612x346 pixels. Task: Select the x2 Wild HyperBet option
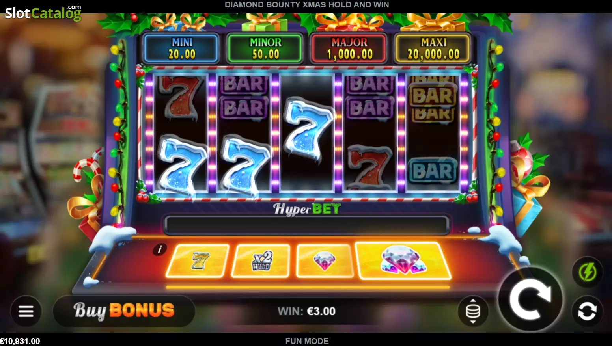[x=261, y=260]
